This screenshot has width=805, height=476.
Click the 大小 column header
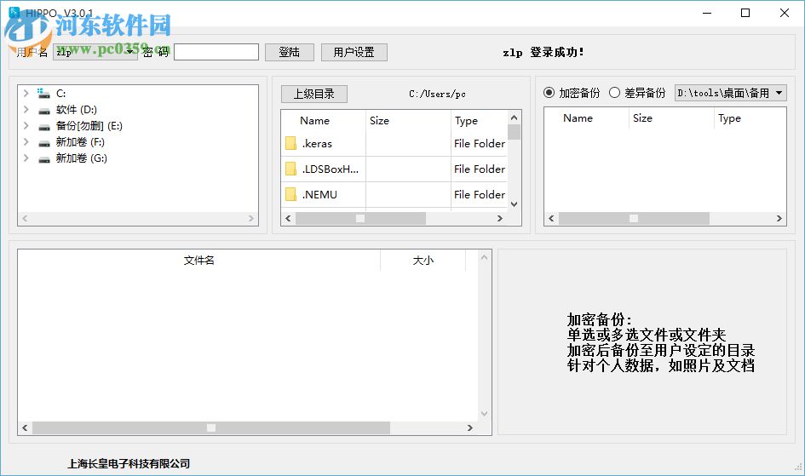point(423,260)
